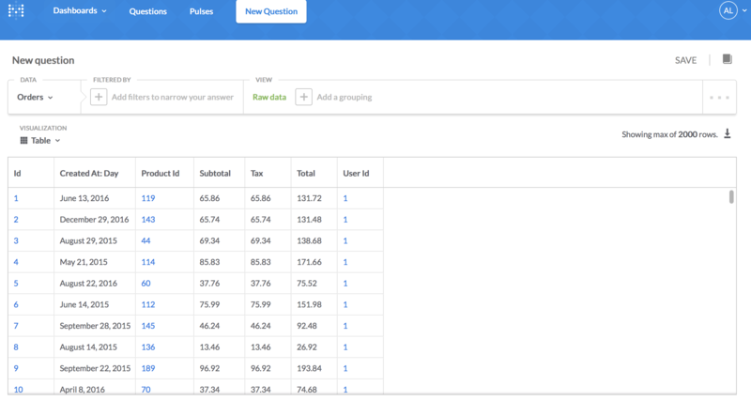This screenshot has width=751, height=401.
Task: Open Product Id 119 link
Action: (x=147, y=198)
